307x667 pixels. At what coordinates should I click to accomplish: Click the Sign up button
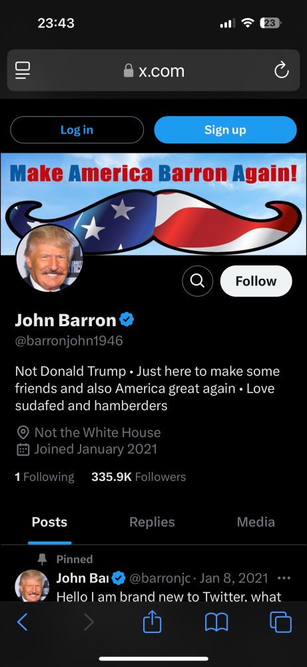click(x=225, y=130)
